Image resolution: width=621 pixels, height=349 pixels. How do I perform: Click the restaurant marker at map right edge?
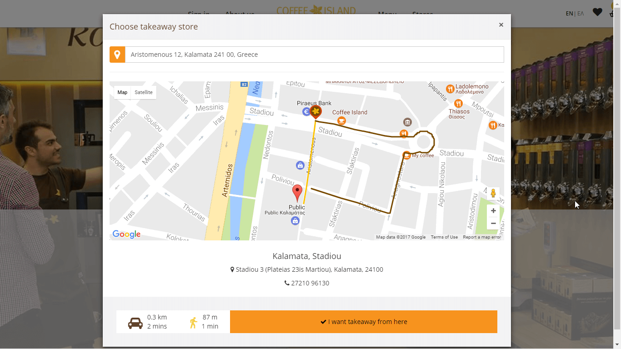point(493,125)
